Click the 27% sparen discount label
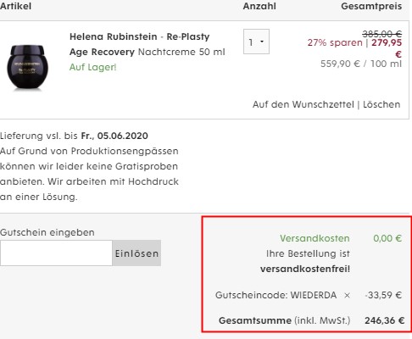412x339 pixels. pyautogui.click(x=335, y=42)
